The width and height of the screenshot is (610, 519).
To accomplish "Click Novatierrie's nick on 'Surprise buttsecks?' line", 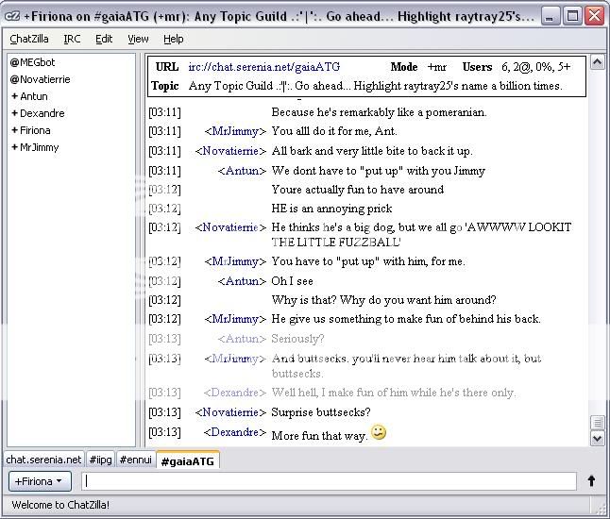I will click(230, 412).
